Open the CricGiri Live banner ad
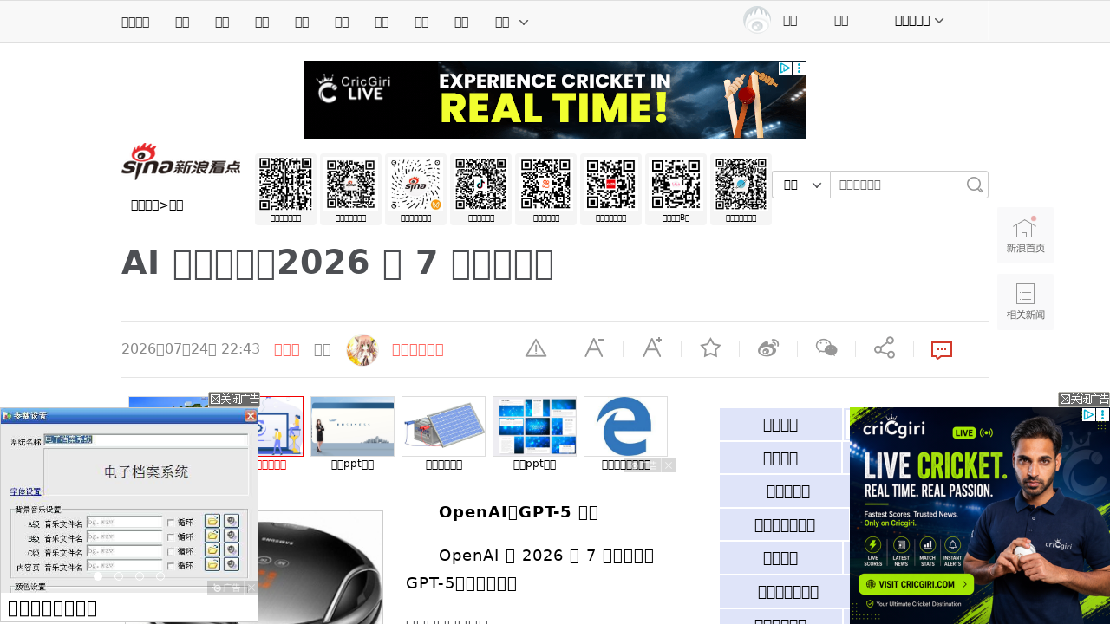1110x624 pixels. (555, 100)
